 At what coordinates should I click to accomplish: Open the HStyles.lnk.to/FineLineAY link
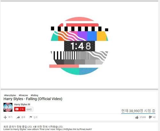[74, 129]
